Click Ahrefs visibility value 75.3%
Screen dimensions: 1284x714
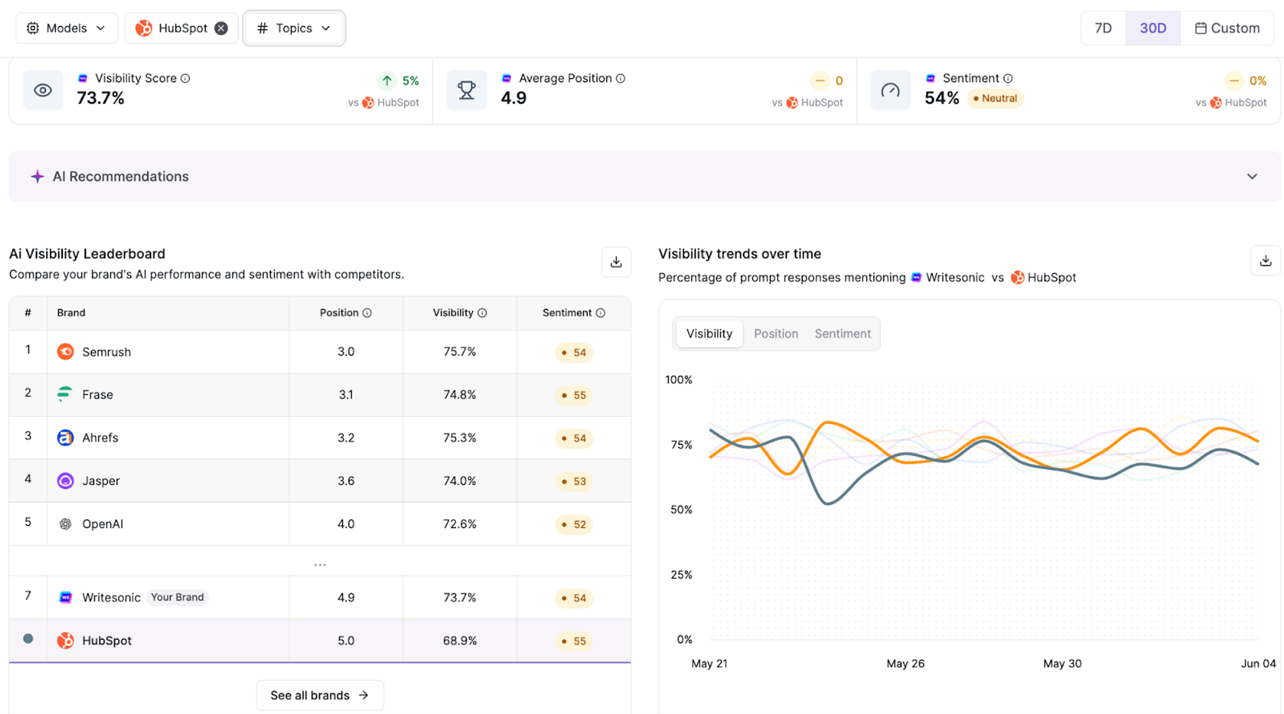point(459,438)
